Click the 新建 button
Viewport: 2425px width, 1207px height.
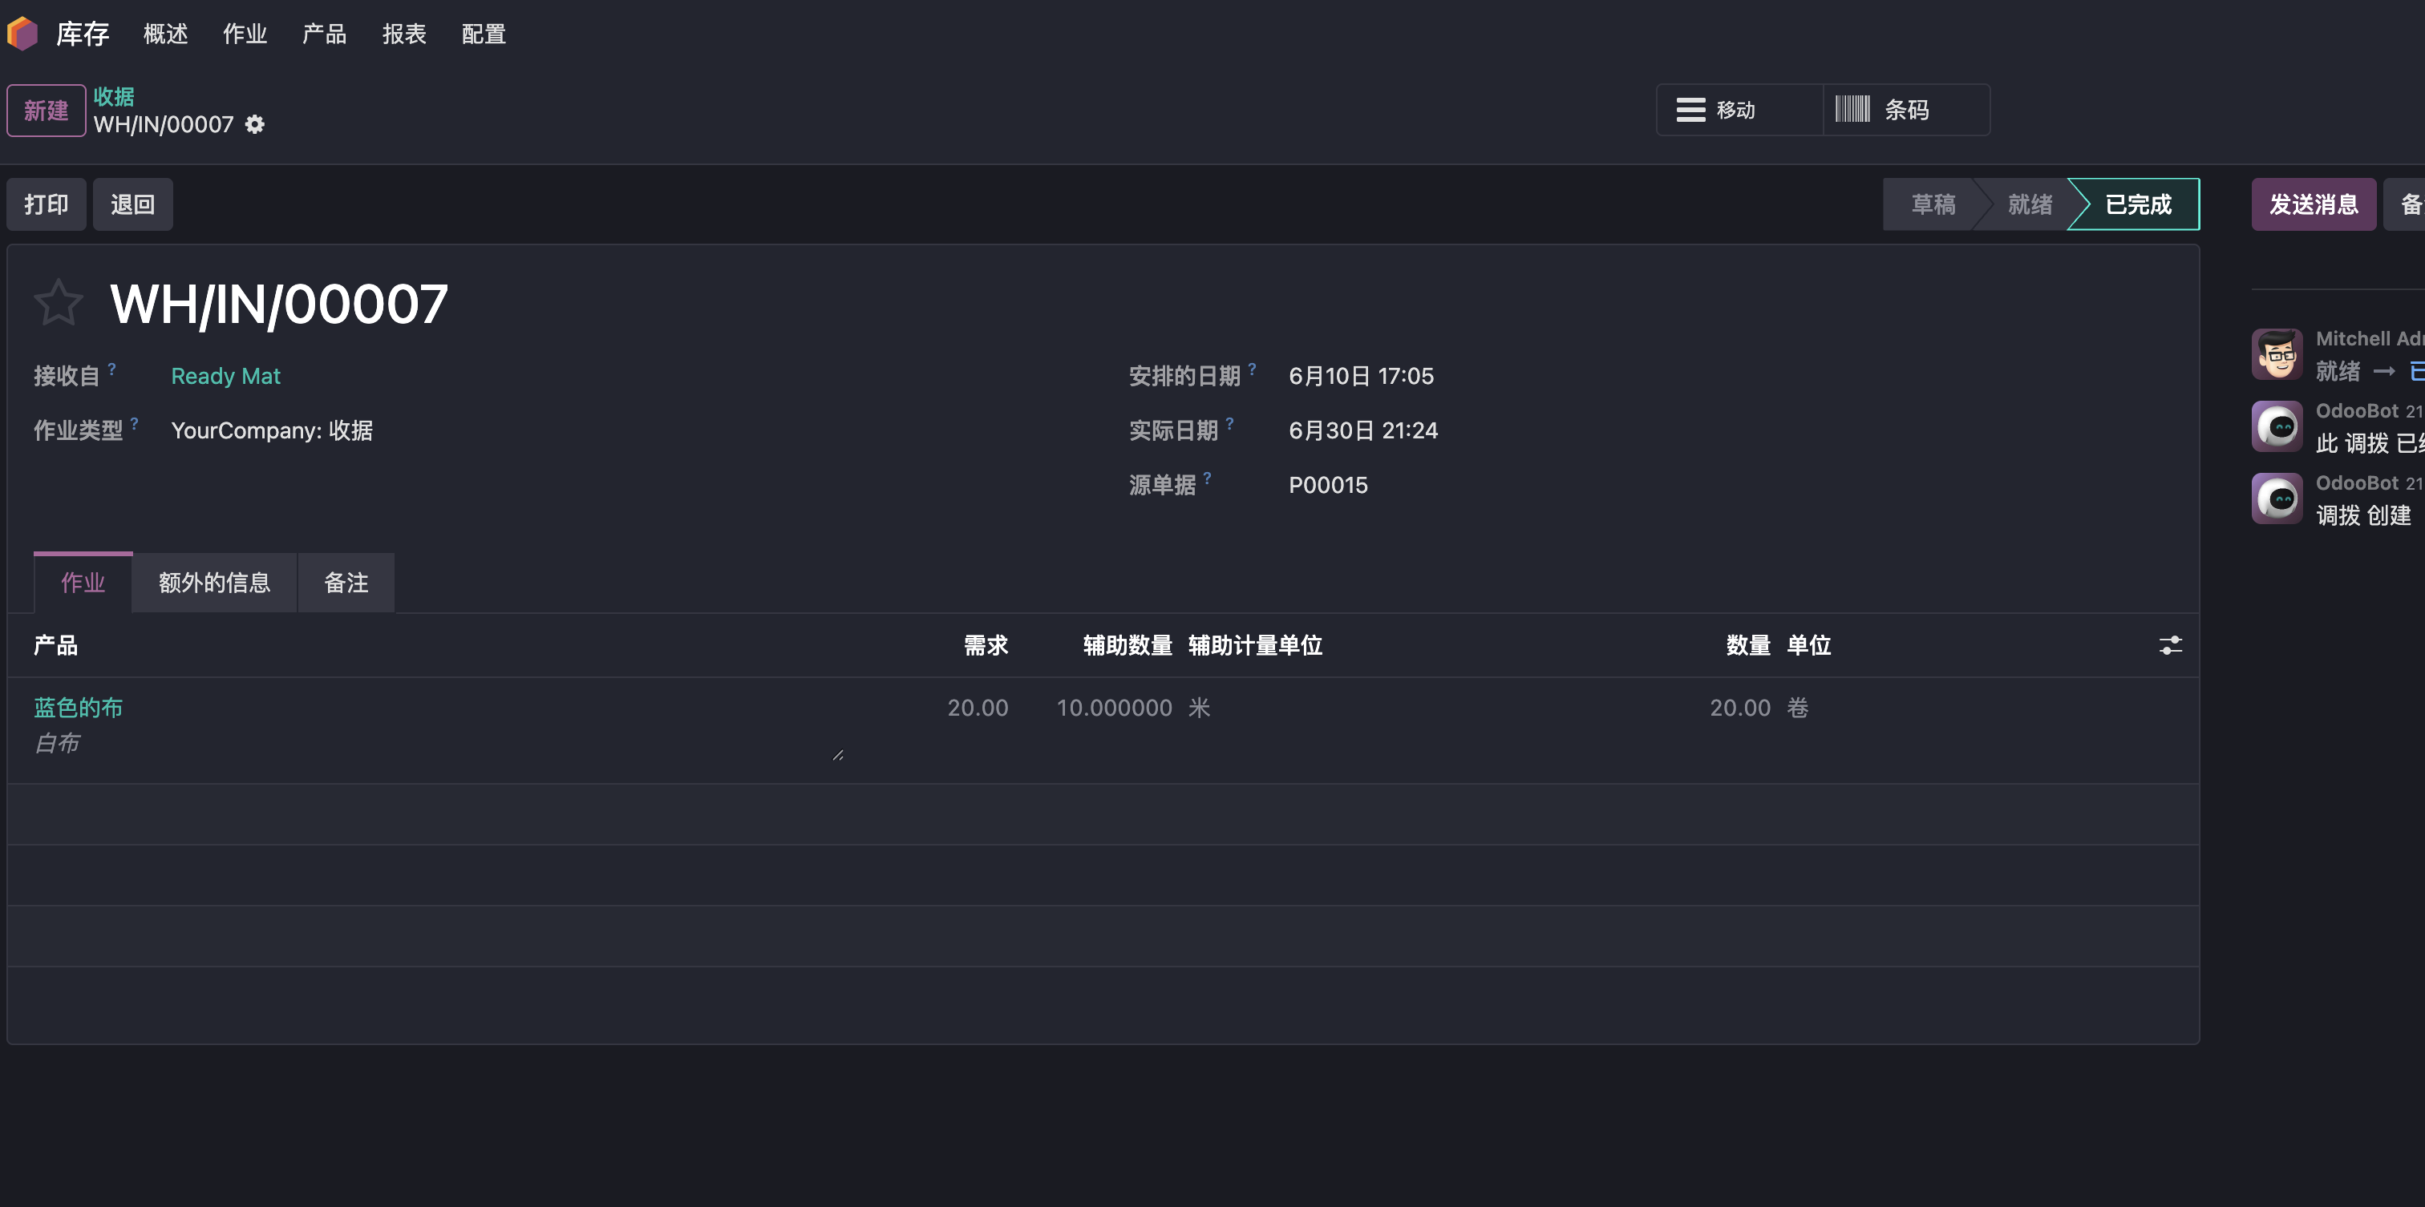tap(47, 110)
